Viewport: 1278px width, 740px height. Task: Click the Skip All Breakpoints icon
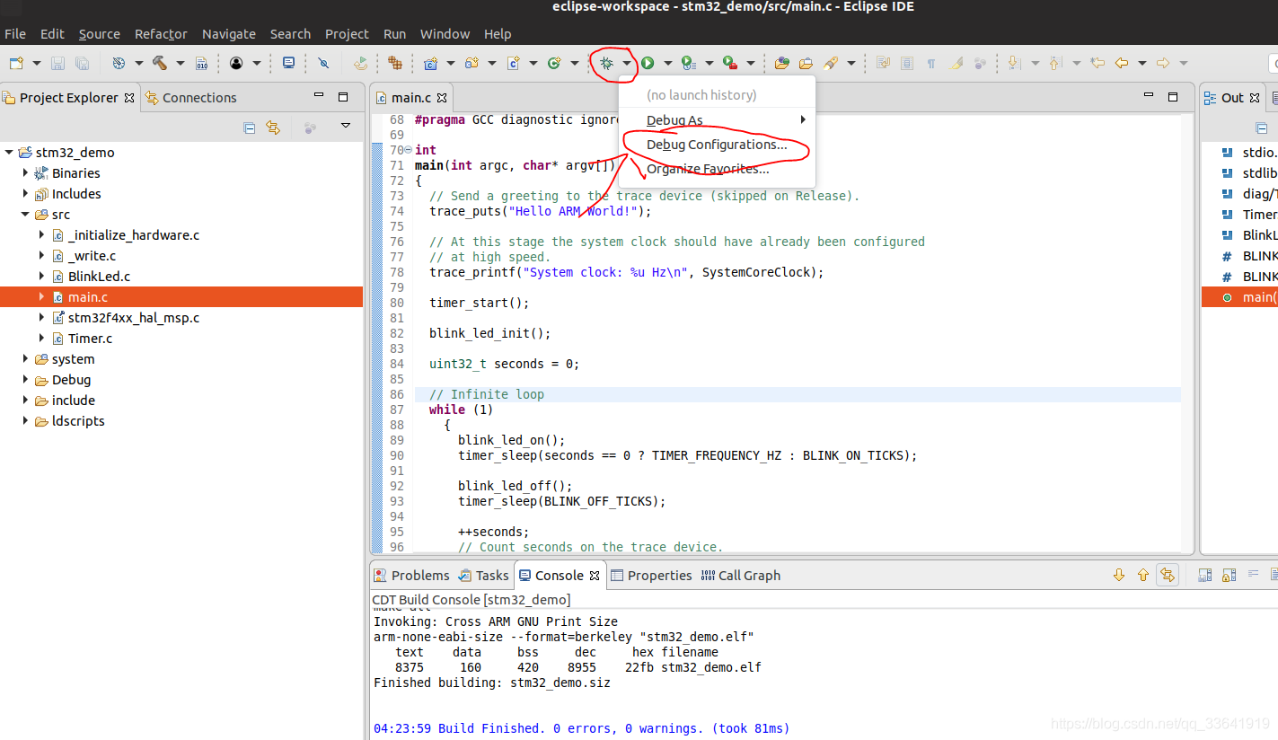pos(323,63)
